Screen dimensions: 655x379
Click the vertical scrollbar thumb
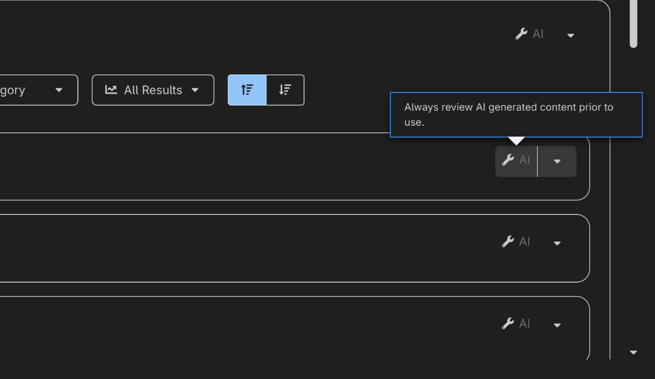(633, 22)
